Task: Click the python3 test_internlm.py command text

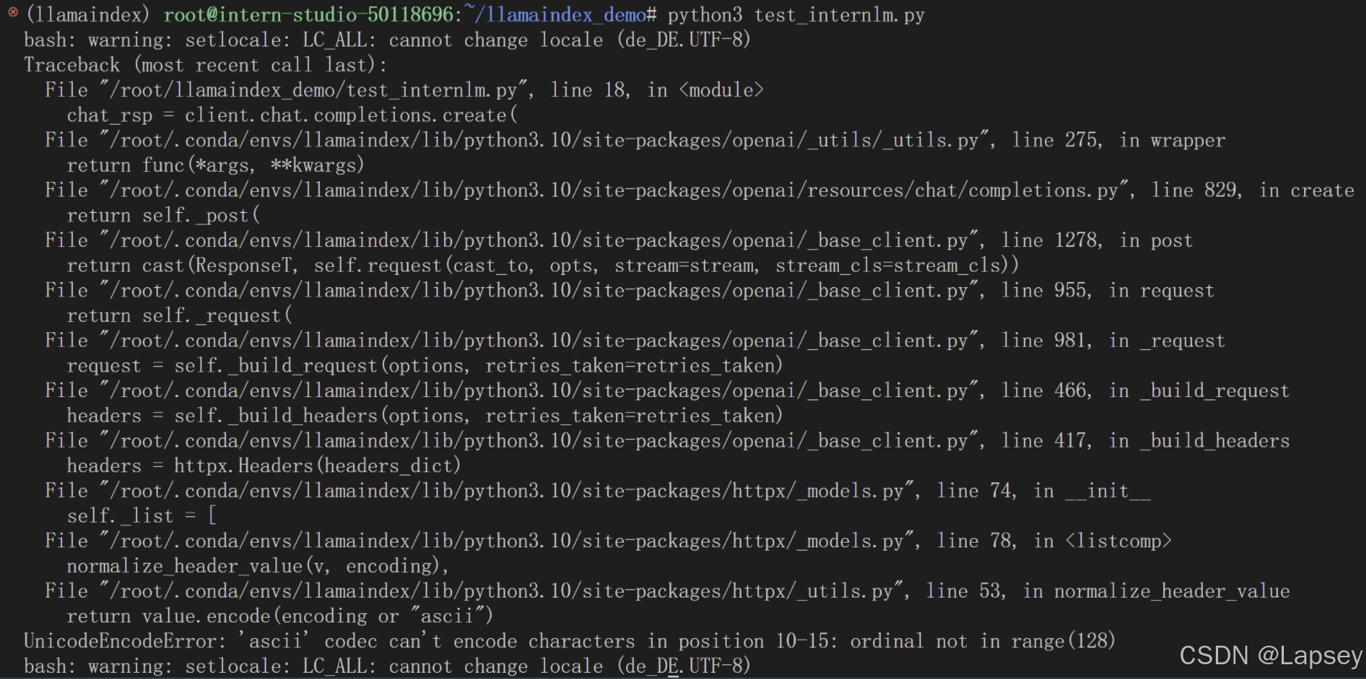Action: [796, 15]
